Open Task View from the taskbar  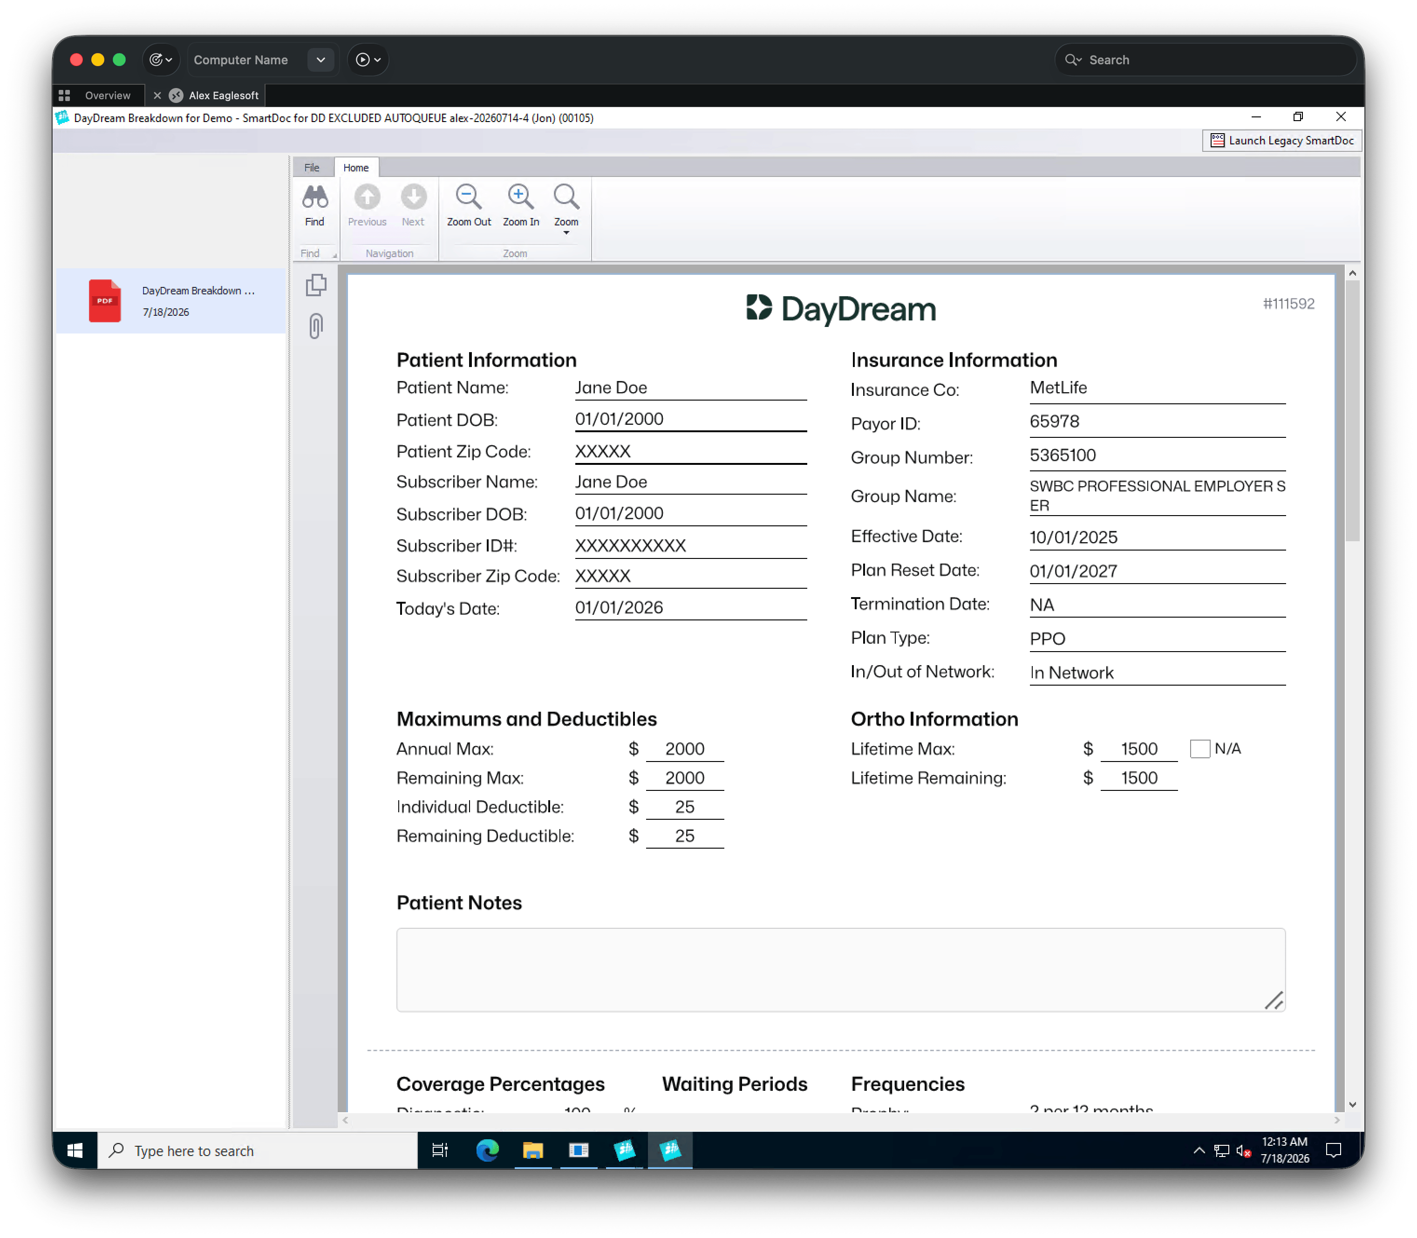click(439, 1150)
